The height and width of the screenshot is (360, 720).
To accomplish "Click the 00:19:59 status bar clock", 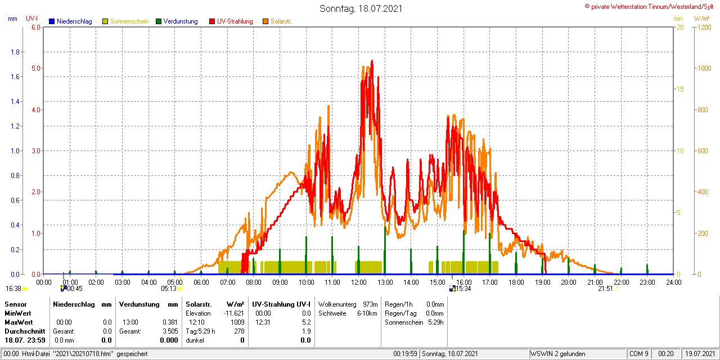I will (x=405, y=354).
